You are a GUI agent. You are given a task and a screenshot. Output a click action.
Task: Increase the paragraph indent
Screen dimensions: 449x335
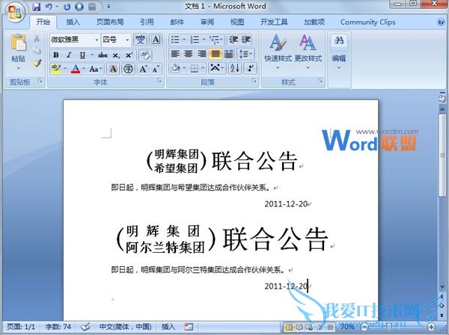click(x=246, y=40)
